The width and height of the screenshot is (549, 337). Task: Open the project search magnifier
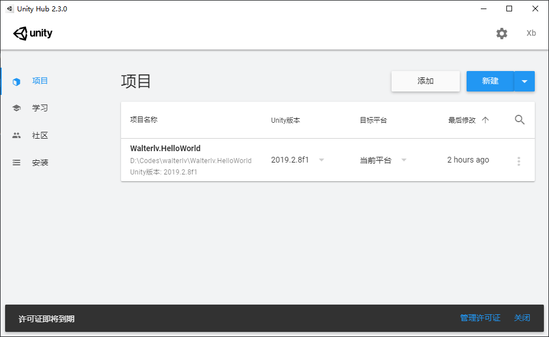point(519,120)
